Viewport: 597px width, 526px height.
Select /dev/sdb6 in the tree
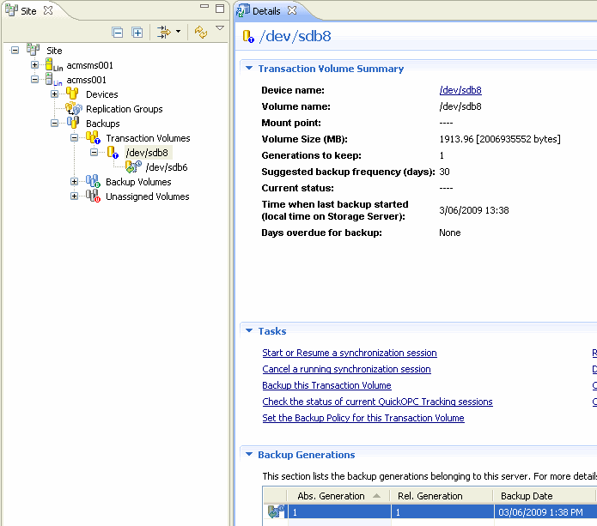click(x=167, y=167)
